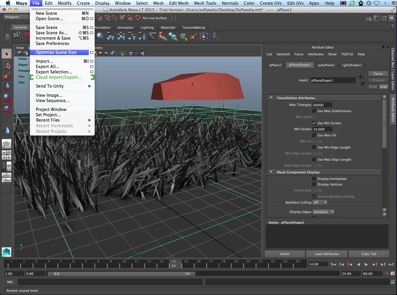Collapse the Tessellation Attributes section

271,98
